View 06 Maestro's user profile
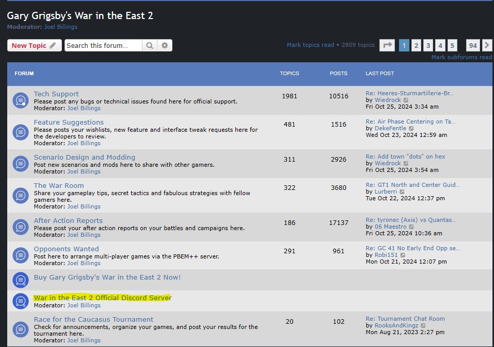 coord(391,227)
